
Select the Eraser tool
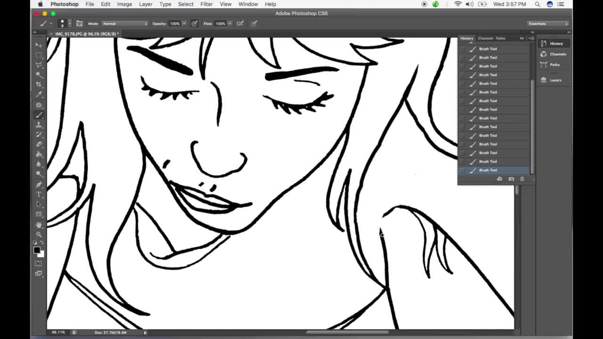[39, 145]
